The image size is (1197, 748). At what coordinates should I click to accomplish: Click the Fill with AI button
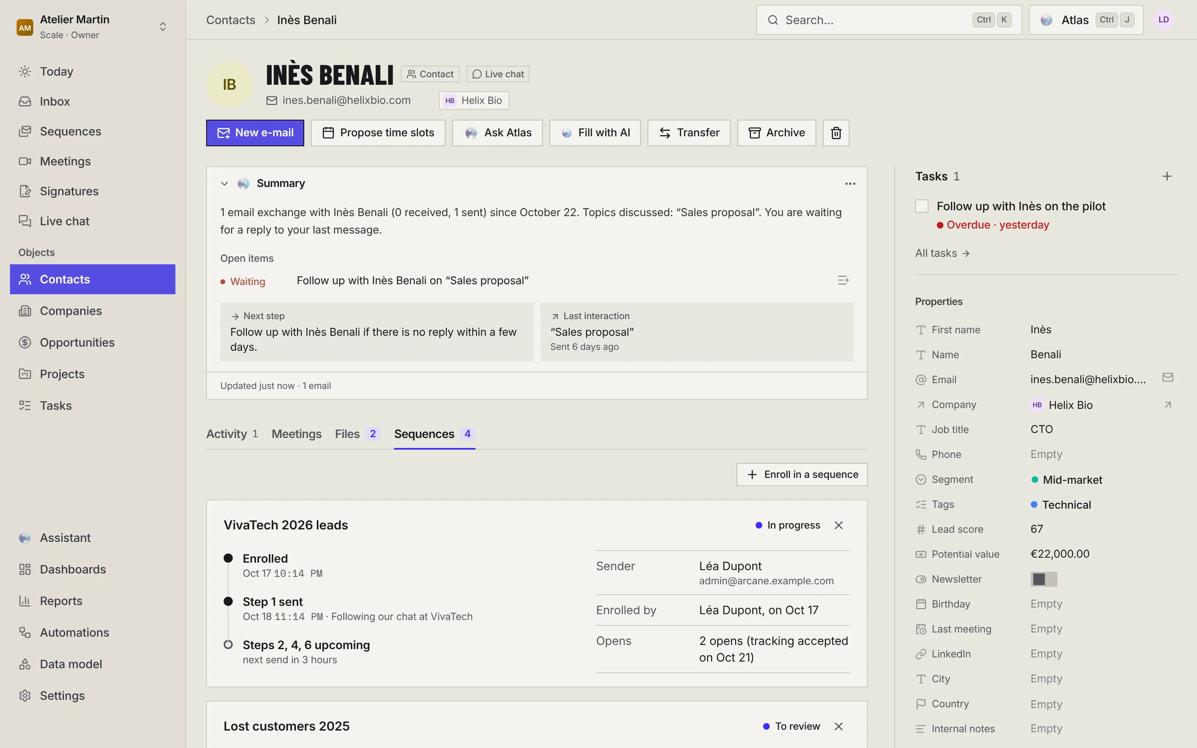[x=595, y=133]
